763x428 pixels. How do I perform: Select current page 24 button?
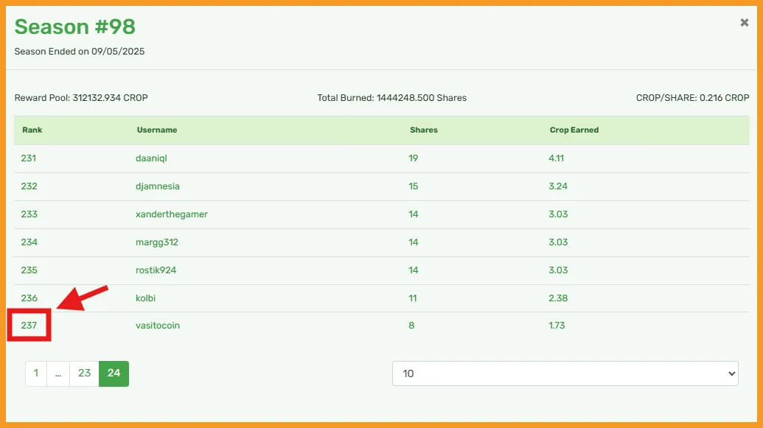coord(114,373)
